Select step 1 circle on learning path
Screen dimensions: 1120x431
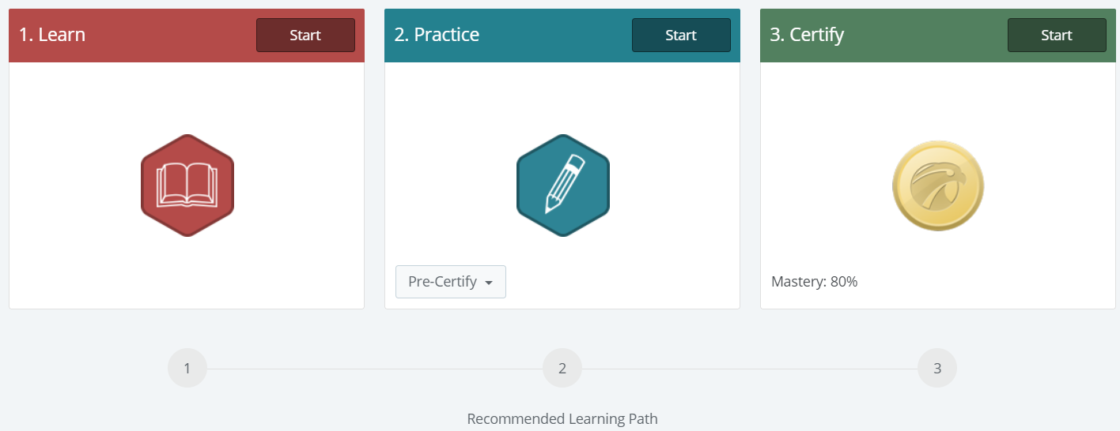click(x=187, y=369)
